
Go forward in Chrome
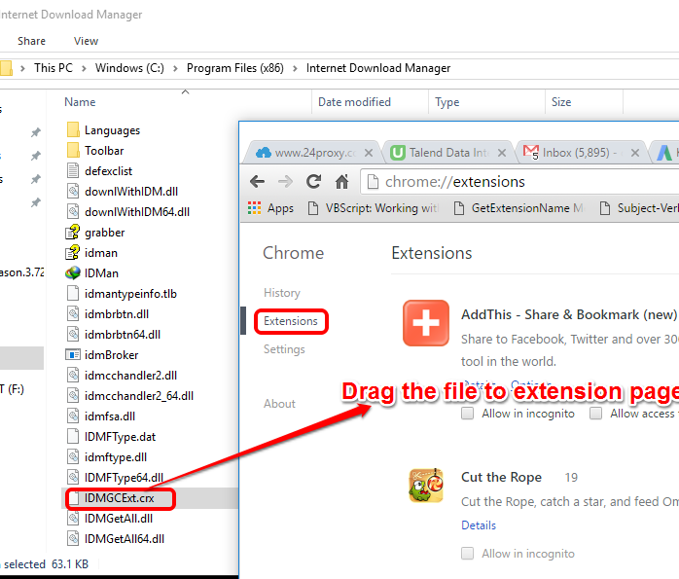(x=285, y=181)
